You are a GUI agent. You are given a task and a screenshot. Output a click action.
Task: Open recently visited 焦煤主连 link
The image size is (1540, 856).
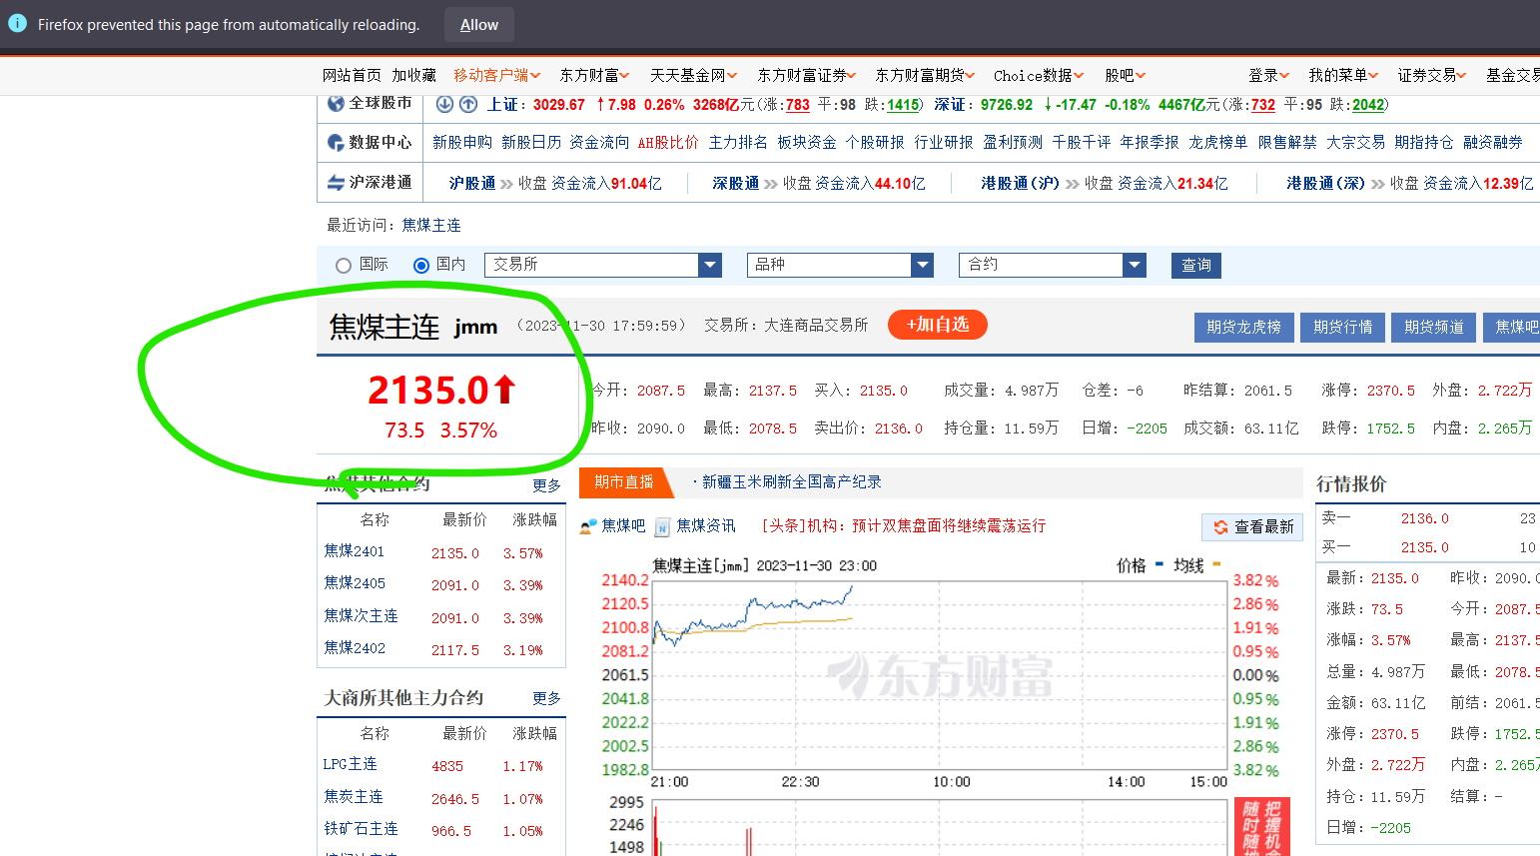(431, 226)
